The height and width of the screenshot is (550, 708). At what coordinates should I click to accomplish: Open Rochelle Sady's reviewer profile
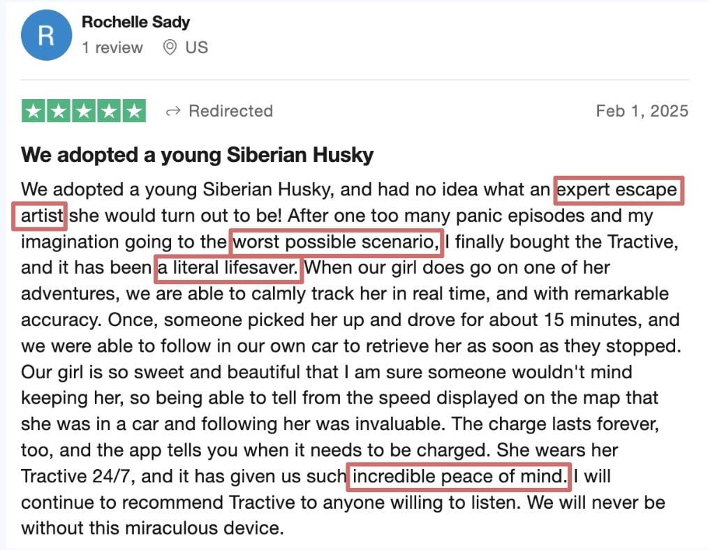135,22
